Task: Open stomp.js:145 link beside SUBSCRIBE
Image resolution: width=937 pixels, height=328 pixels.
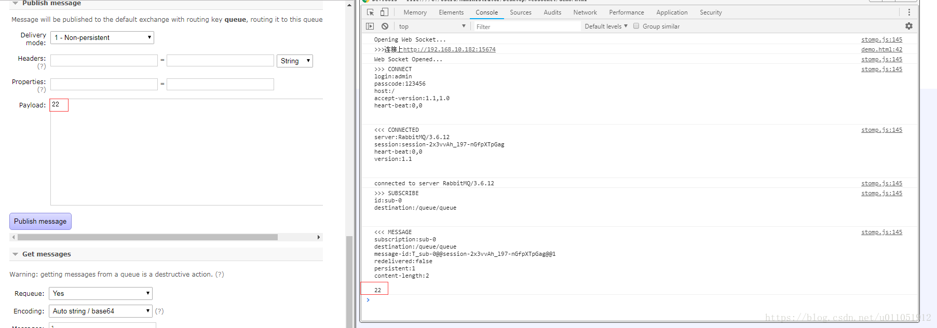Action: [881, 193]
